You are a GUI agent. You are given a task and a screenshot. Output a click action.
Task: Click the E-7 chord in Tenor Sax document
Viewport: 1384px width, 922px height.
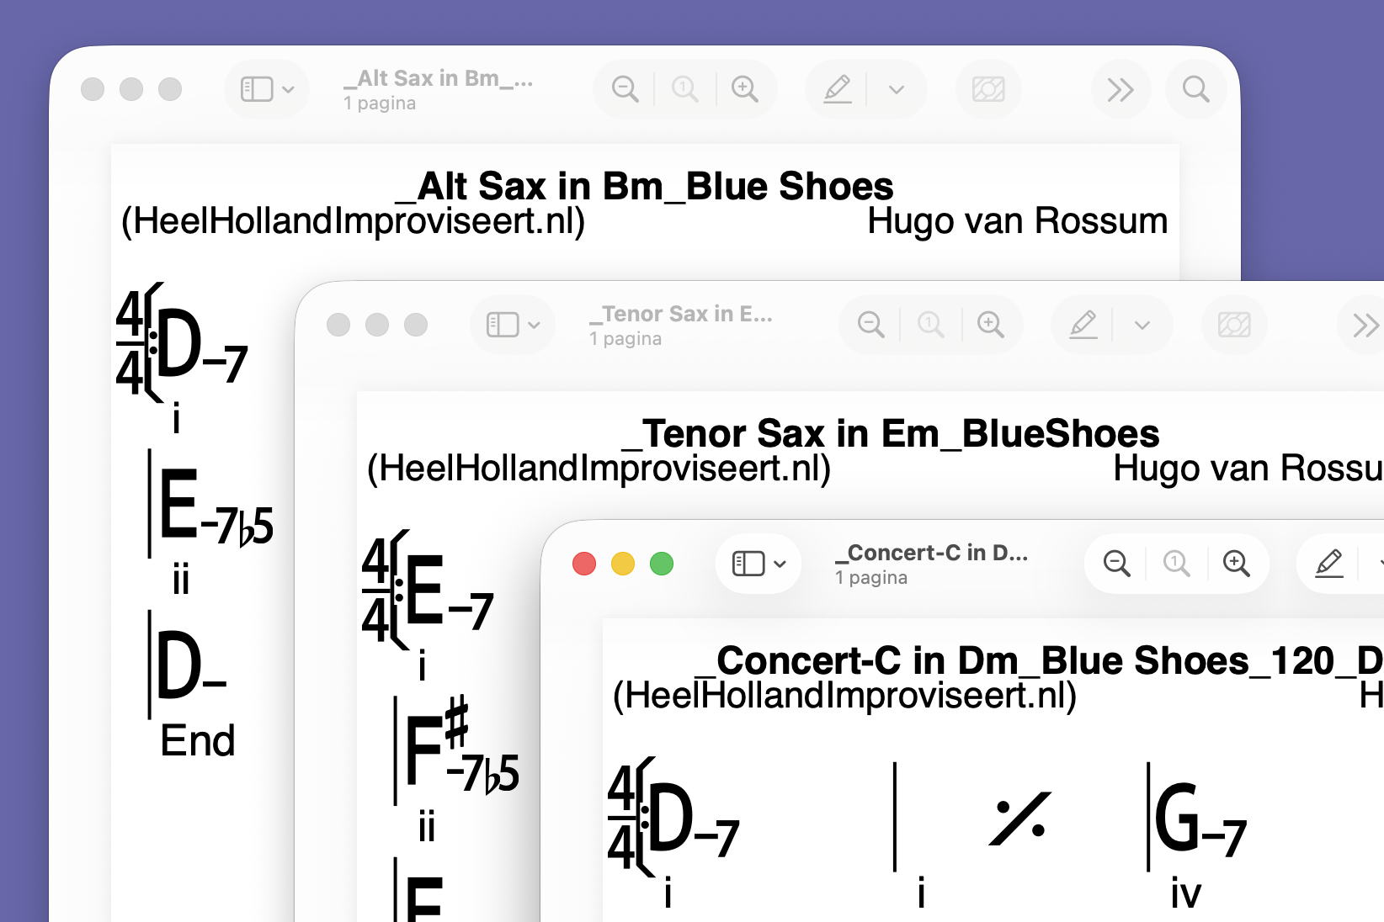(x=450, y=591)
